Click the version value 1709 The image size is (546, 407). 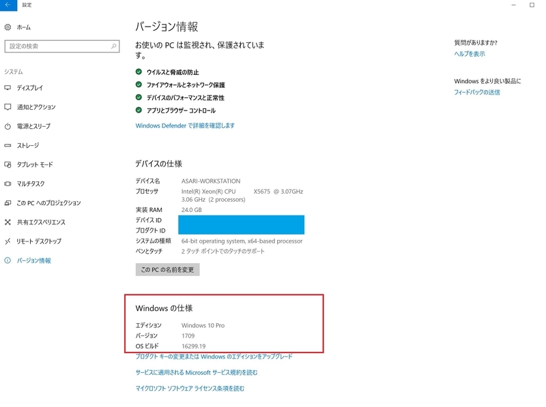[x=188, y=336]
